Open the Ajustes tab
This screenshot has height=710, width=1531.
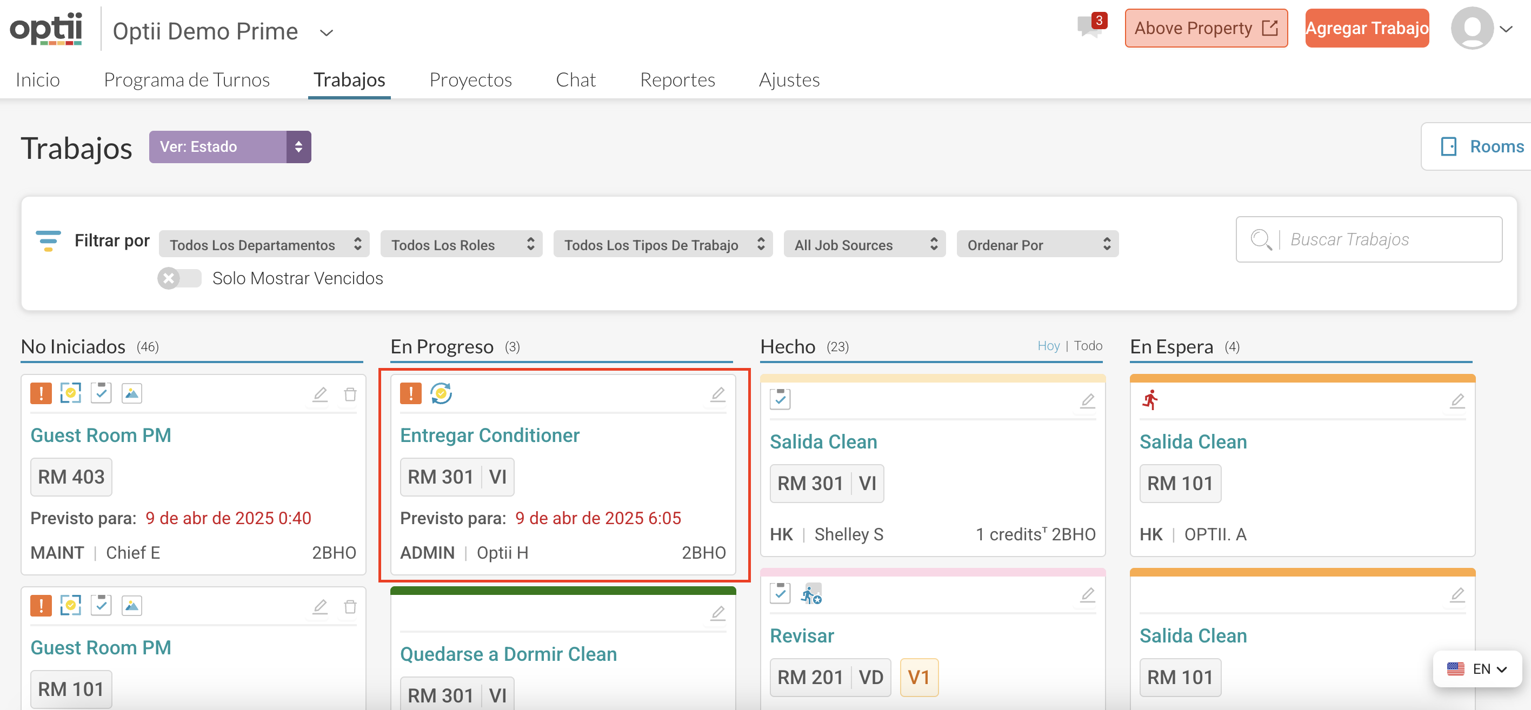(x=789, y=79)
